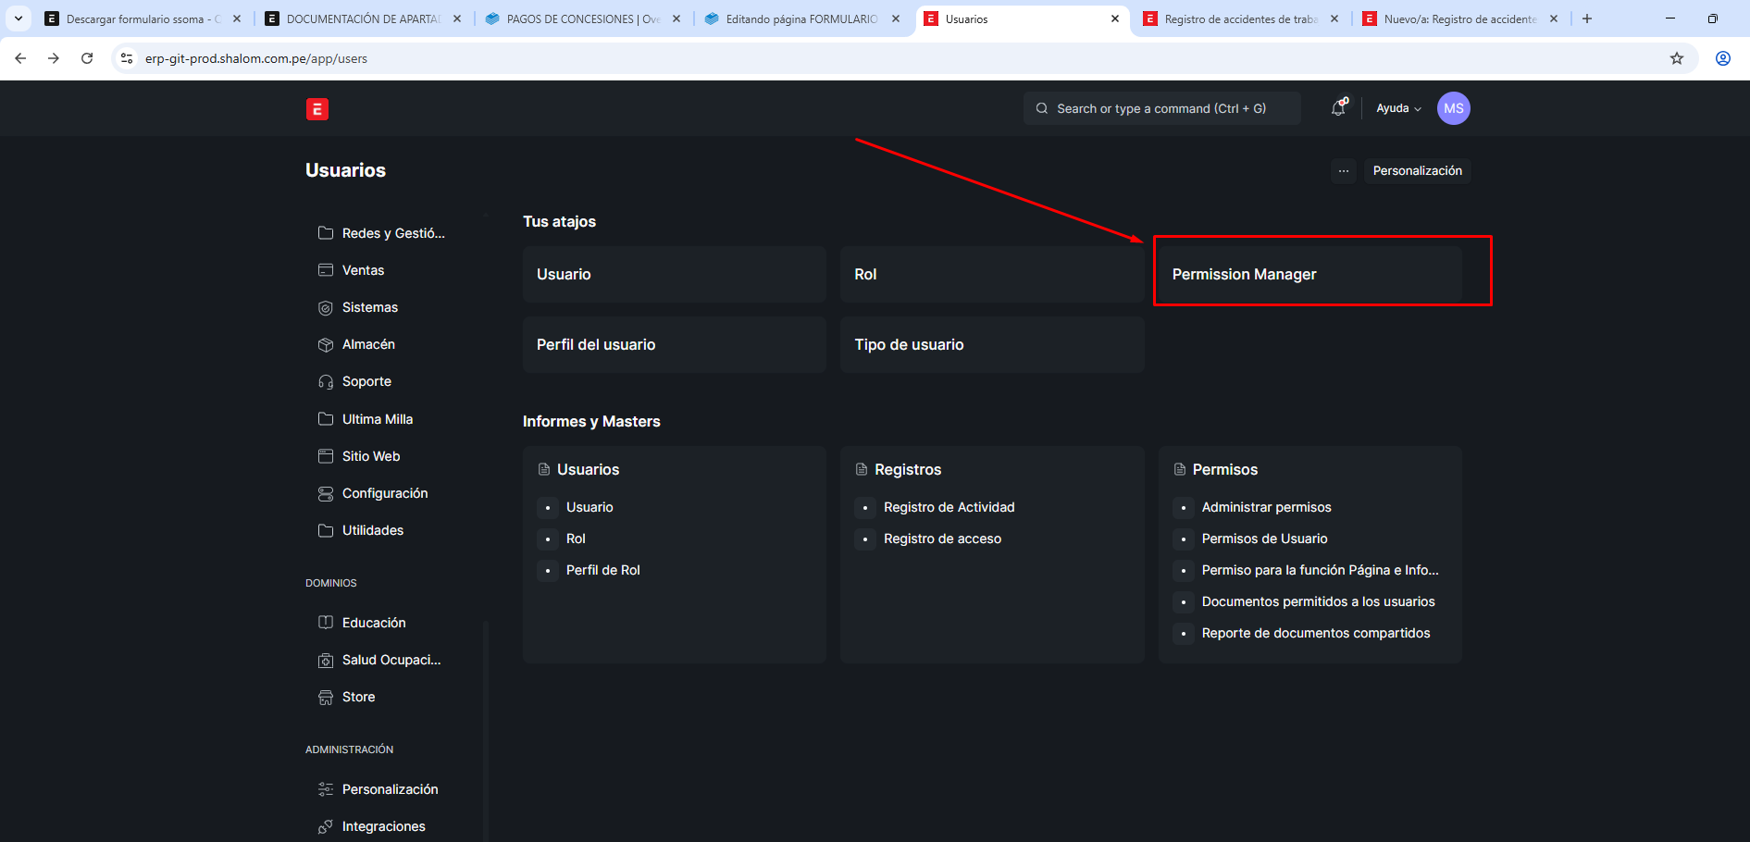This screenshot has width=1750, height=842.
Task: Bookmark this page with the star icon
Action: (1676, 58)
